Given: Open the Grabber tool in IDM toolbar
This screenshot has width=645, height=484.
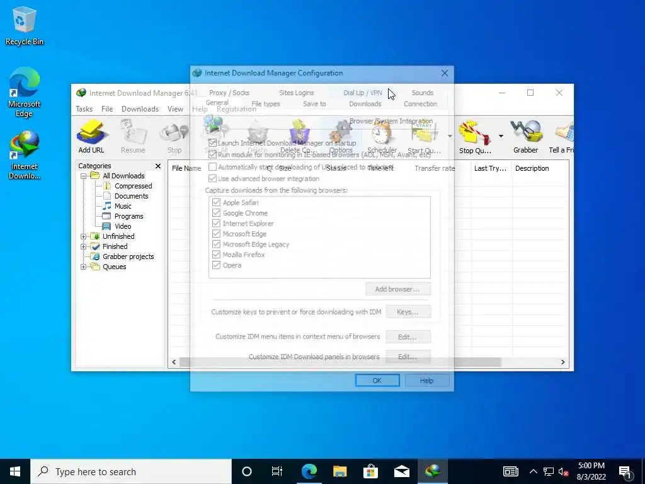Looking at the screenshot, I should click(x=525, y=137).
